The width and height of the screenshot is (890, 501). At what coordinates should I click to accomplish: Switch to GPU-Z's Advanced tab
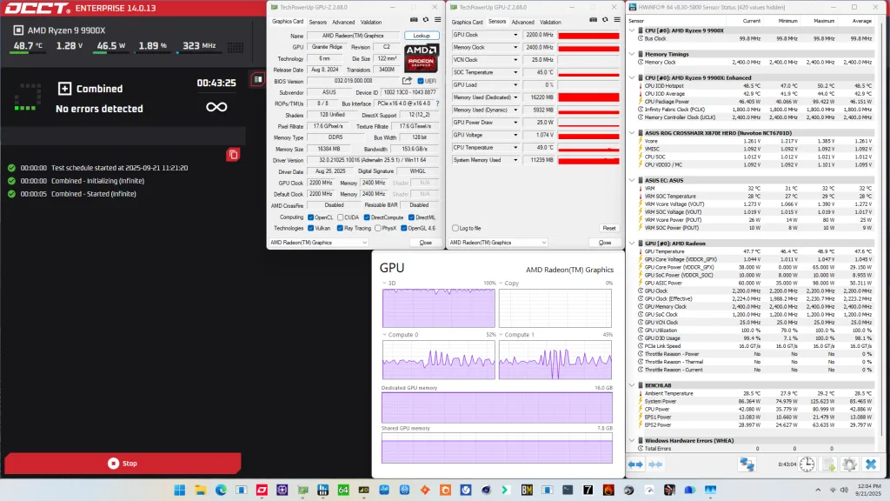pyautogui.click(x=343, y=23)
